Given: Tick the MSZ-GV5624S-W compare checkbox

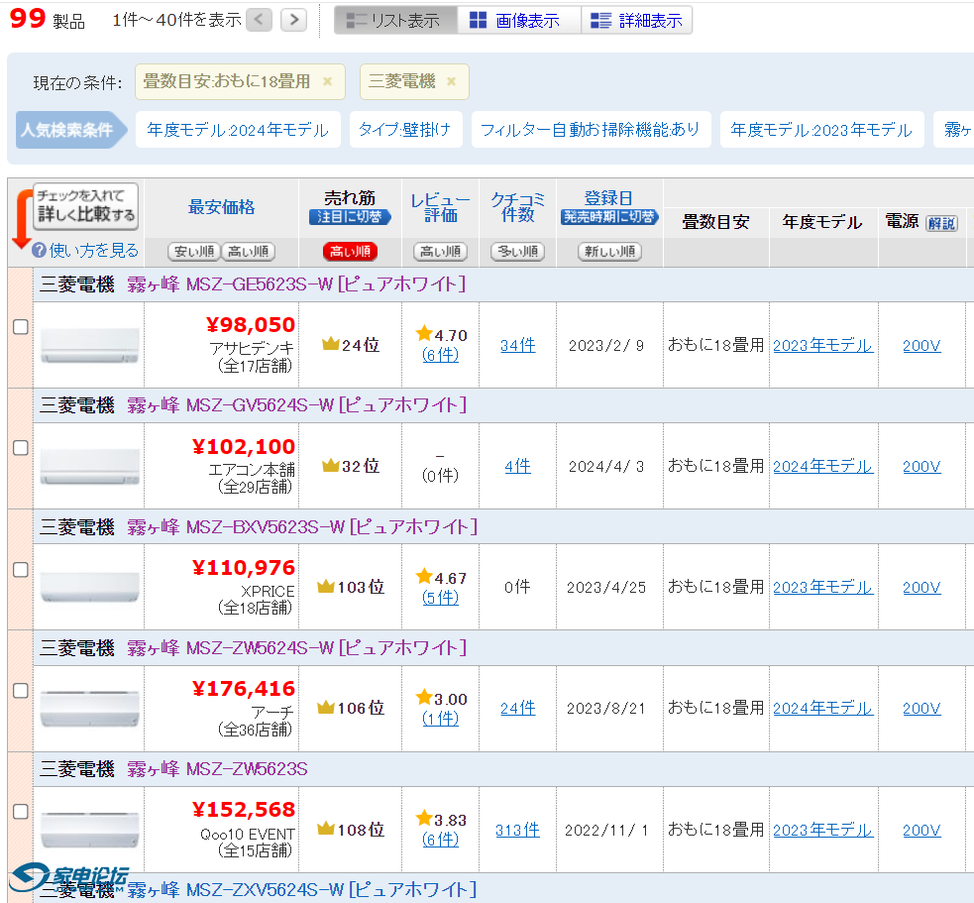Looking at the screenshot, I should tap(20, 448).
